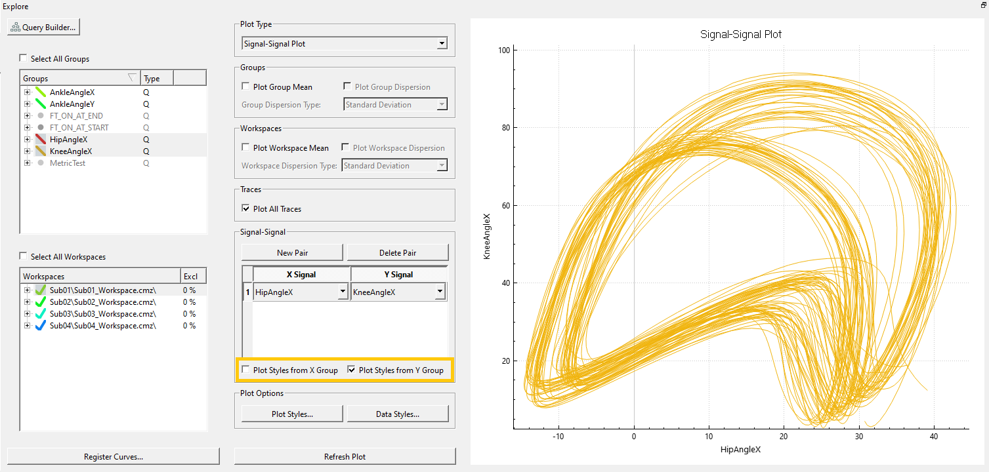Select pair row number 1 header
This screenshot has height=472, width=989.
pos(247,292)
